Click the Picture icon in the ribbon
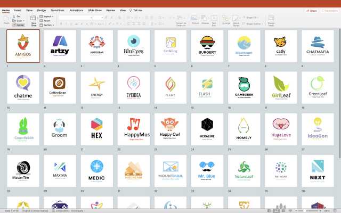341x213 pixels. [x=195, y=19]
